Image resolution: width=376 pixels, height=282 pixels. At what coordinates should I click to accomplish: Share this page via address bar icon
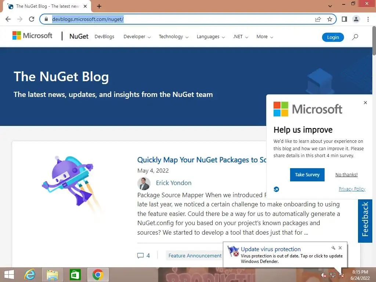[318, 19]
